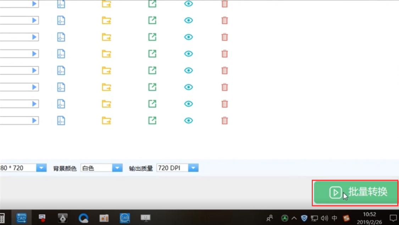Click the green round tray icon
399x225 pixels.
[x=284, y=218]
